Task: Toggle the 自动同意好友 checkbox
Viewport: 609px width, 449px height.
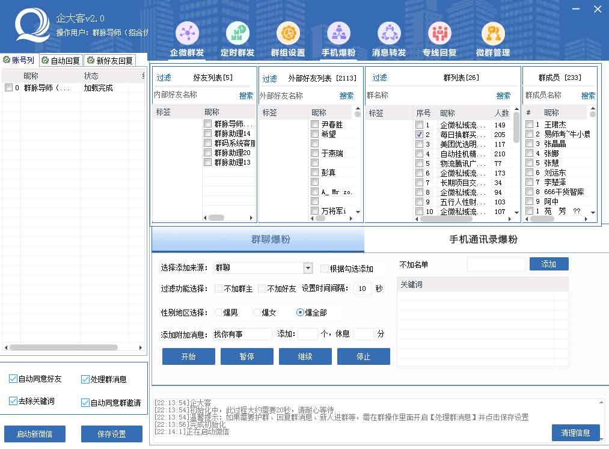Action: click(13, 379)
